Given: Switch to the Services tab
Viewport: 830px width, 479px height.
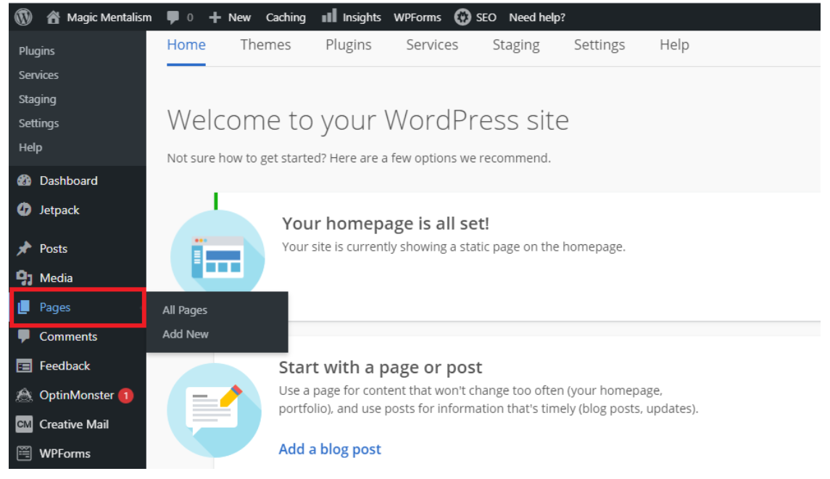Looking at the screenshot, I should pos(432,45).
